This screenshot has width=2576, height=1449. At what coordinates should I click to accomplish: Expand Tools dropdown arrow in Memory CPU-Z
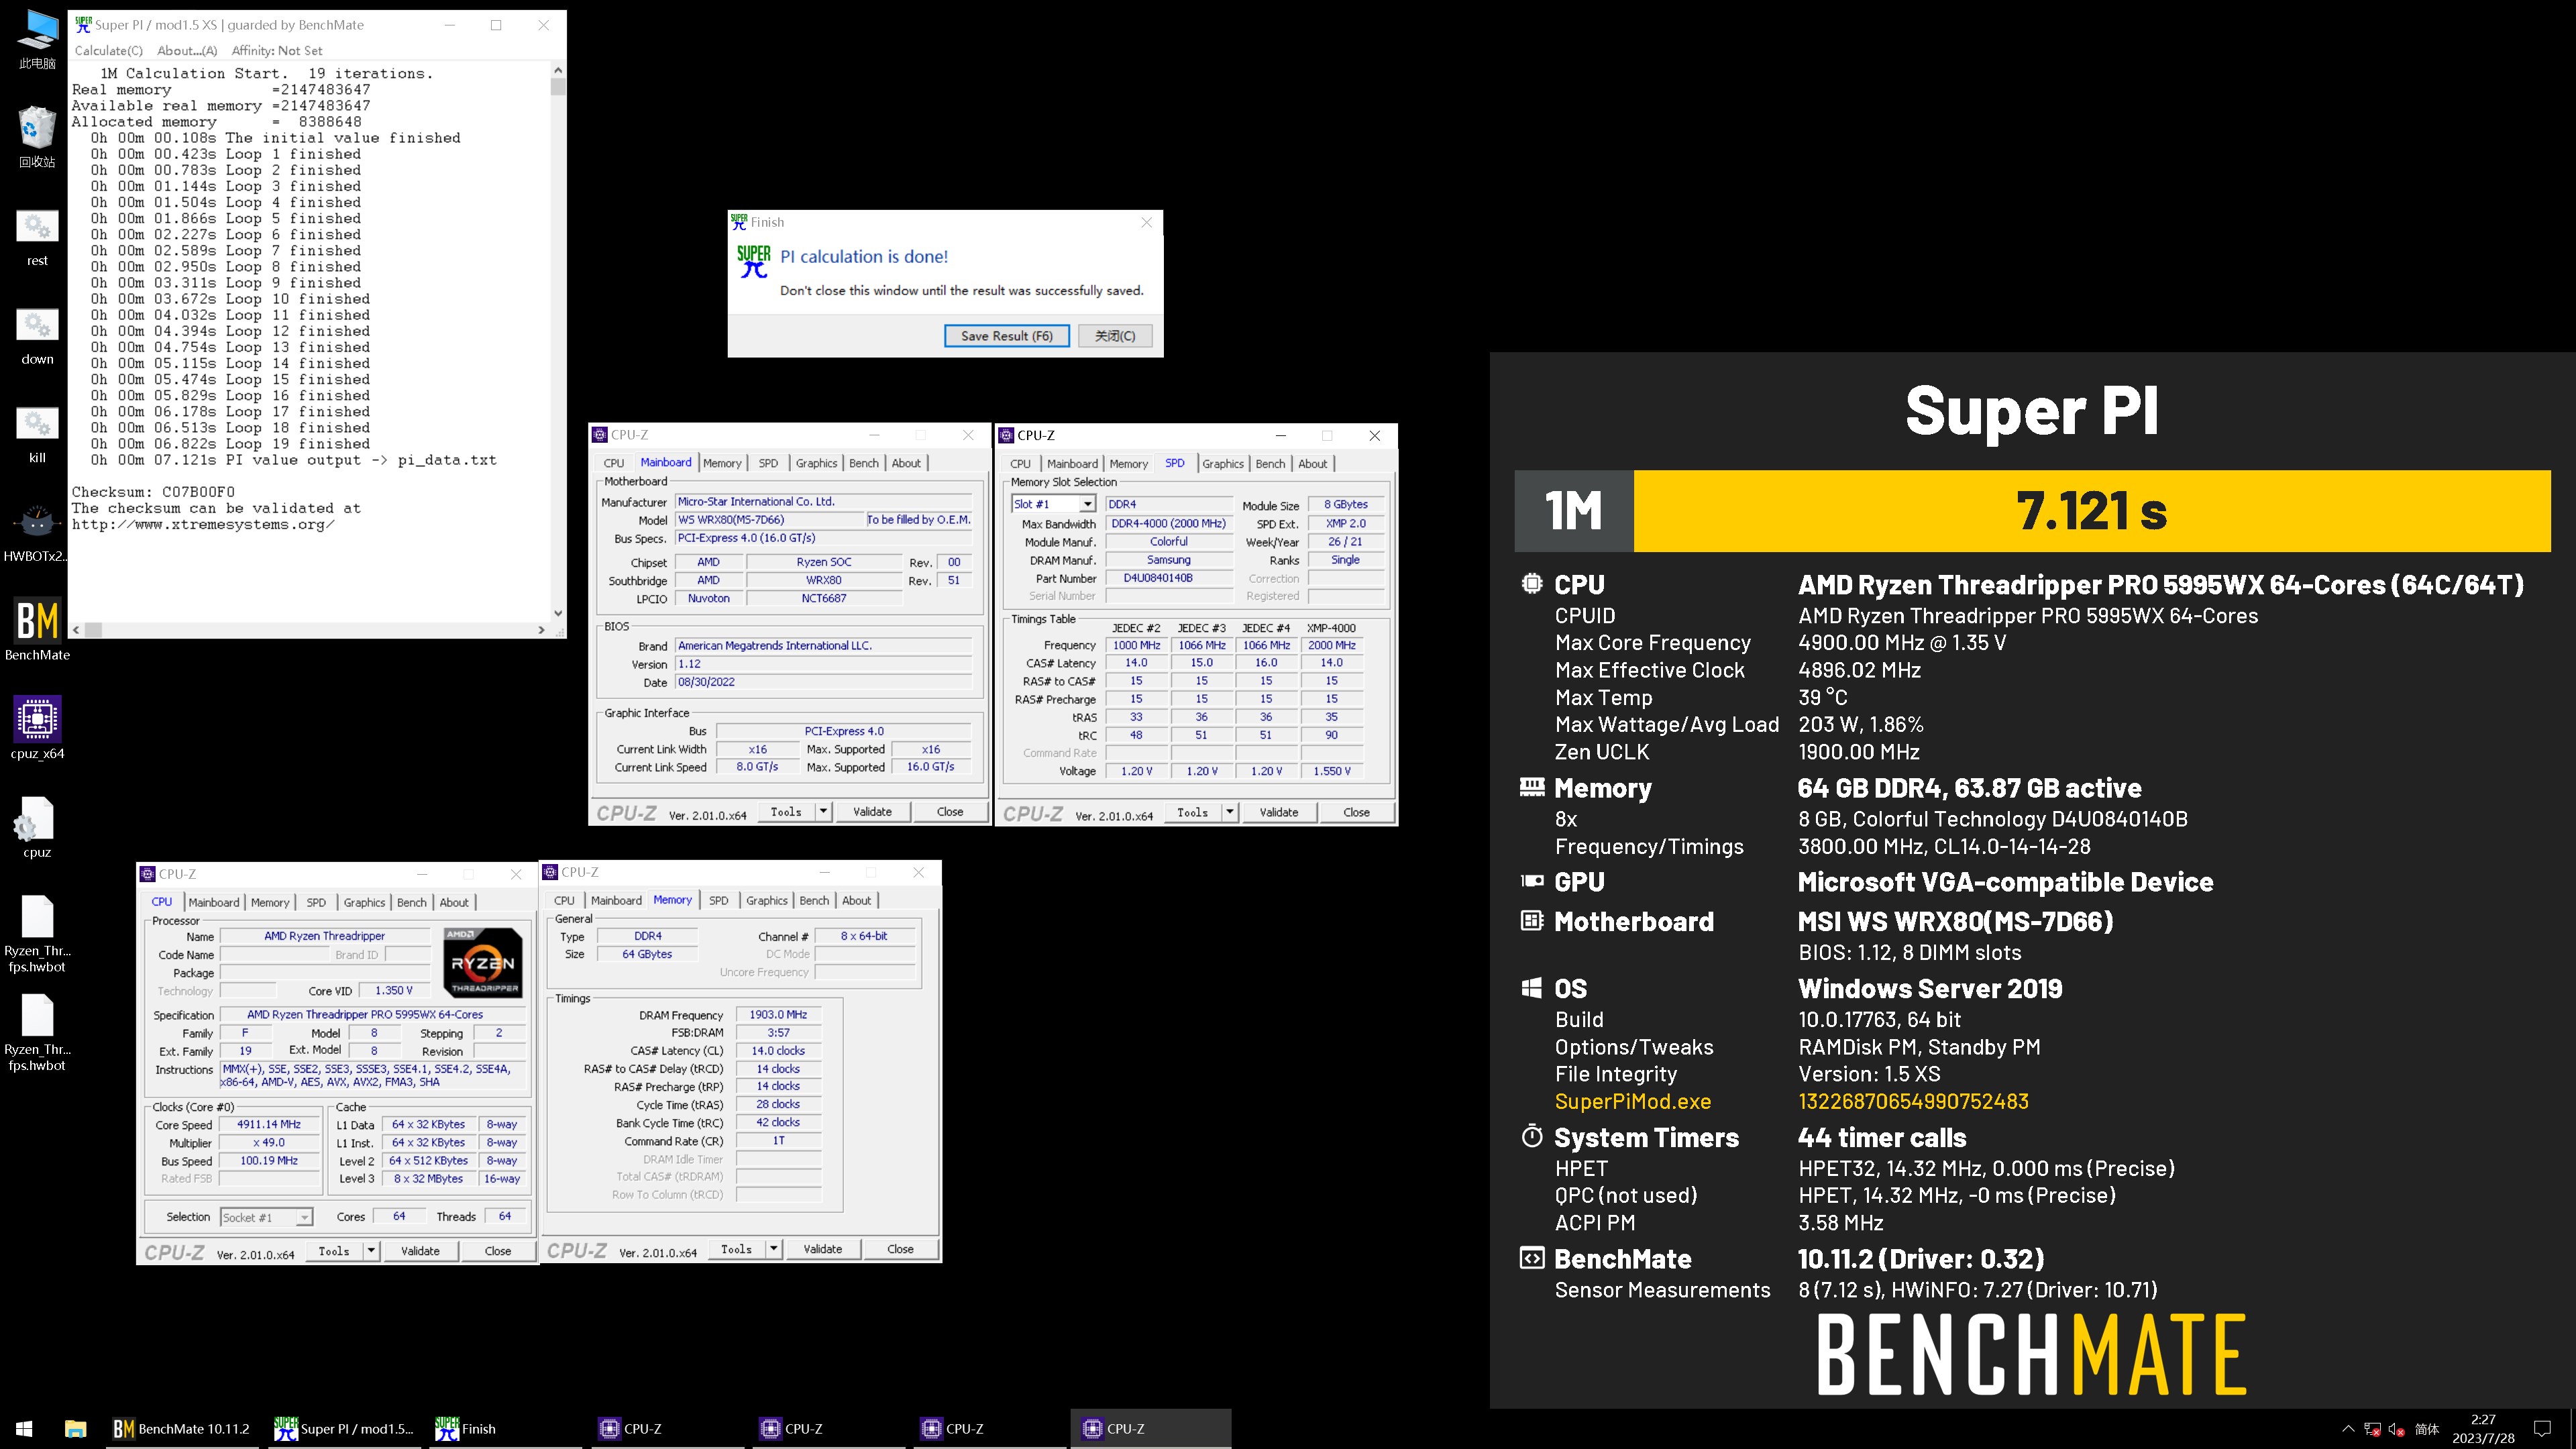click(x=774, y=1249)
